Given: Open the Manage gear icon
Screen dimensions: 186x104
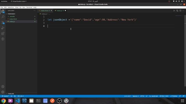Looking at the screenshot, I should click(x=3, y=92).
